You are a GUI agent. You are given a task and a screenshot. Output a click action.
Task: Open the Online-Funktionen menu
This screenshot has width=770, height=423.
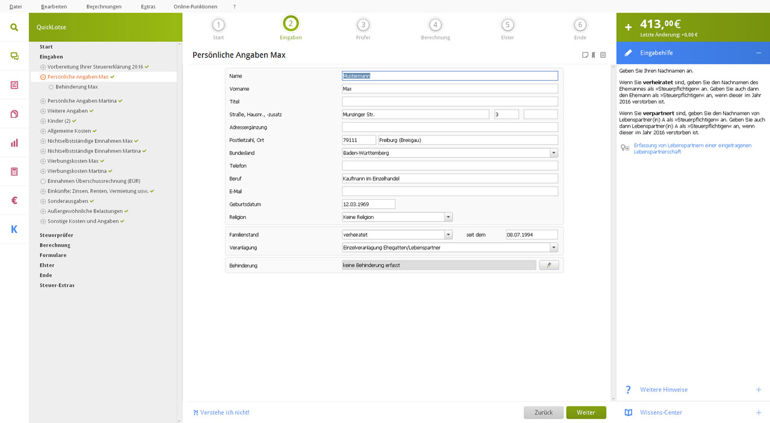coord(195,7)
